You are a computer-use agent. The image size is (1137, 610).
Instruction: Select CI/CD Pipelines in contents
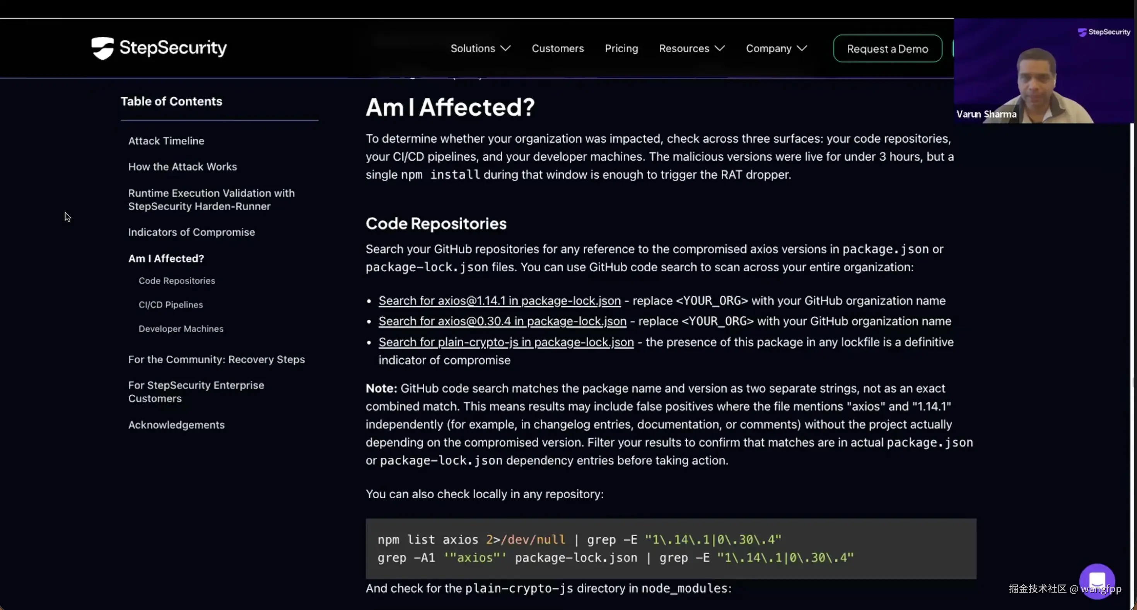[171, 305]
